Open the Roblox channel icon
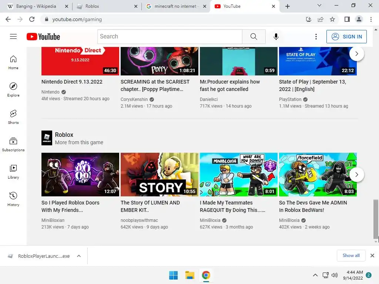Viewport: 379px width, 284px height. (x=47, y=138)
